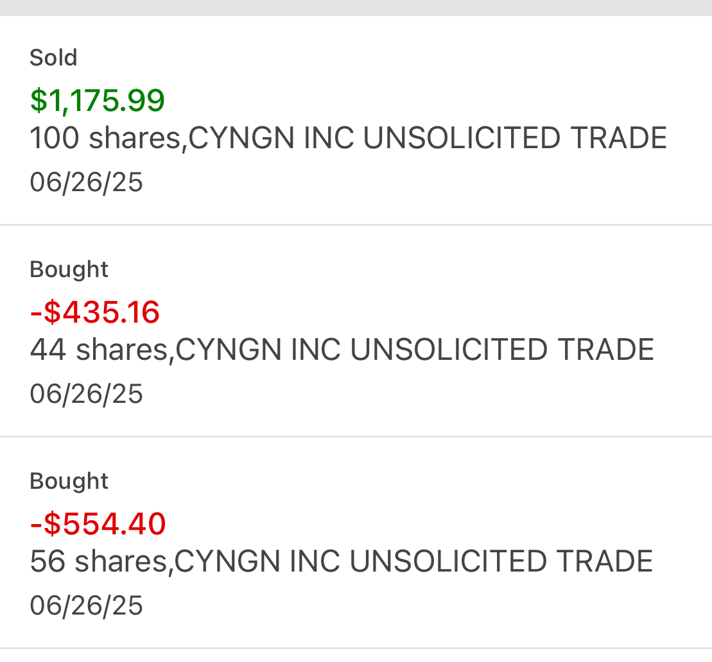The height and width of the screenshot is (662, 712).
Task: Click the gray header strip at top
Action: coord(356,8)
